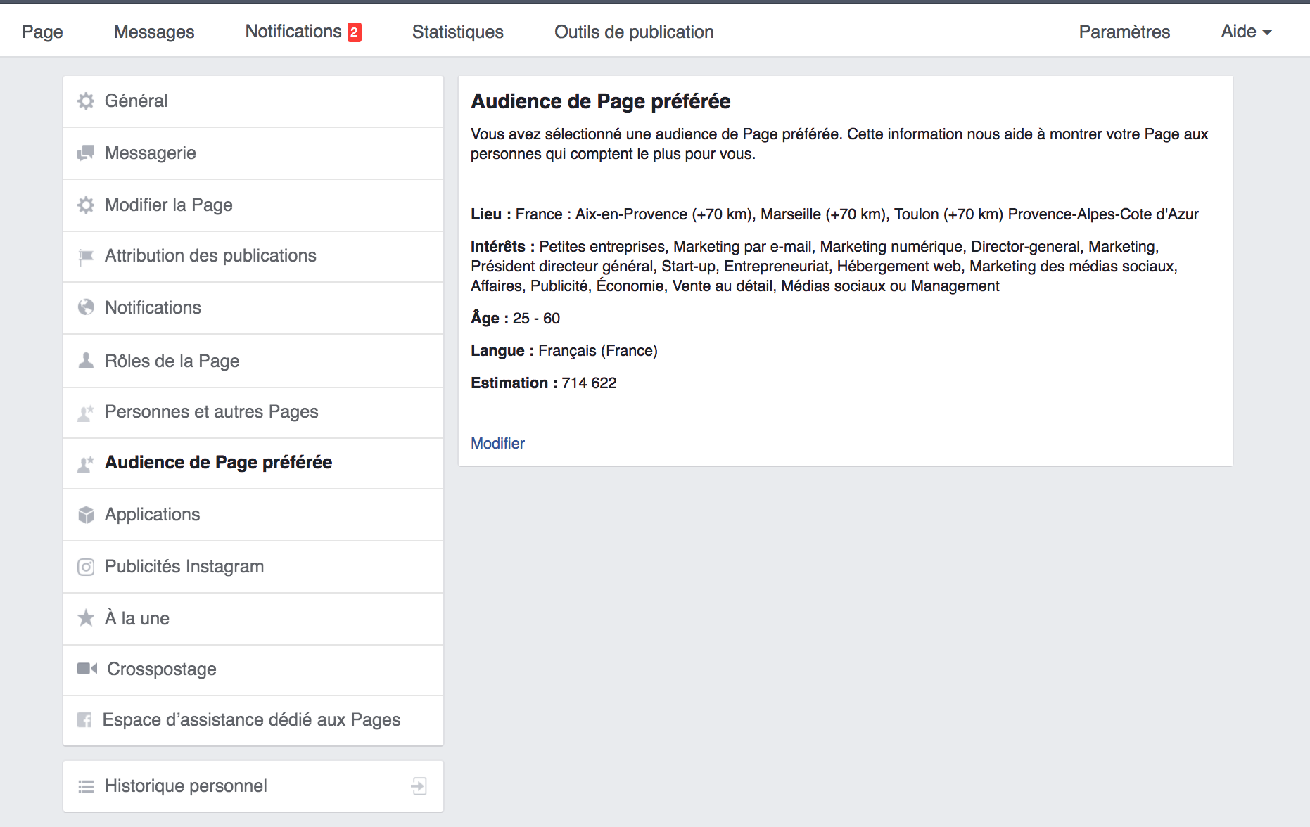1310x827 pixels.
Task: Click the person icon beside Rôles de la Page
Action: (x=86, y=361)
